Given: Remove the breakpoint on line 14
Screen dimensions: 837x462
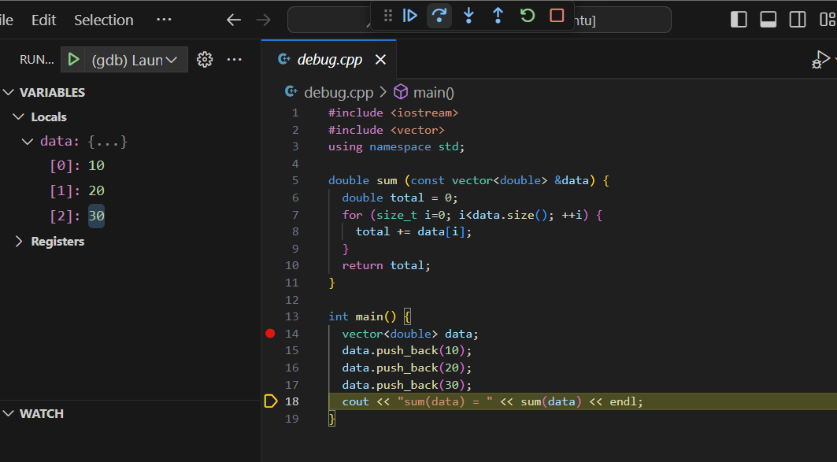Looking at the screenshot, I should click(271, 334).
